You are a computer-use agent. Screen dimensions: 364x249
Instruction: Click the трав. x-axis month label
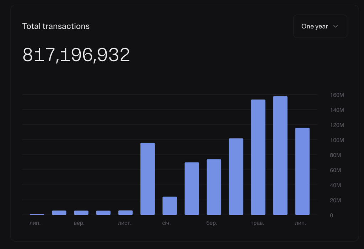point(257,223)
